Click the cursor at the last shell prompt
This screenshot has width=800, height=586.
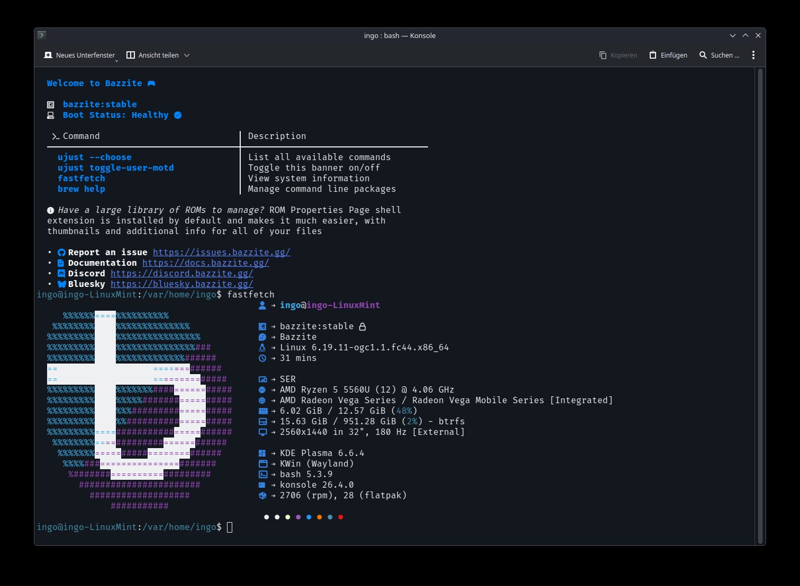(x=230, y=527)
